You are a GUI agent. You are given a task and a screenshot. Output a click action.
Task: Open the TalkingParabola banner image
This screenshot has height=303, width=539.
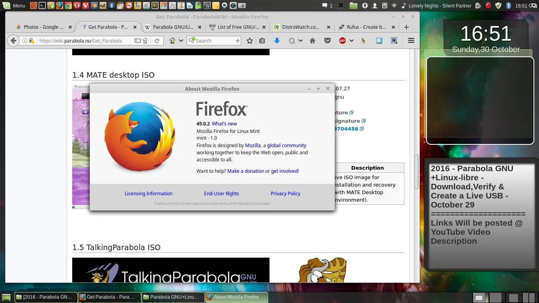pos(171,270)
